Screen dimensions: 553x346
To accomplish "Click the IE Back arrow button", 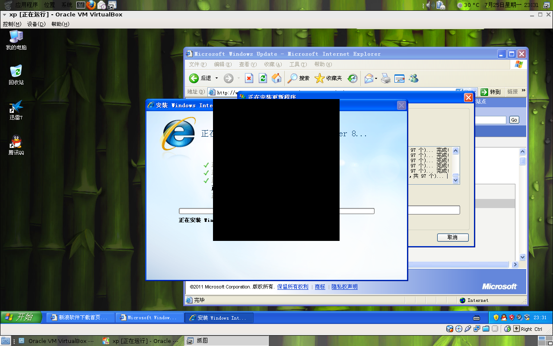I will pos(194,78).
